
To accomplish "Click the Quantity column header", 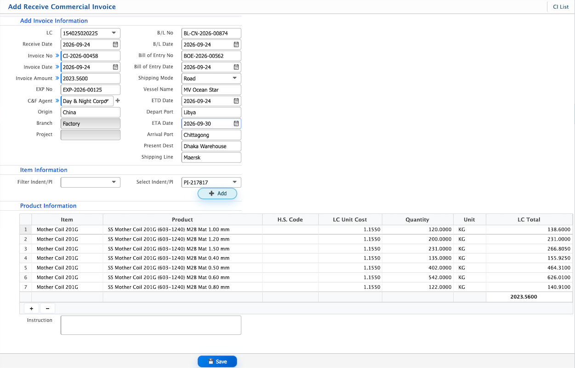I will tap(417, 219).
